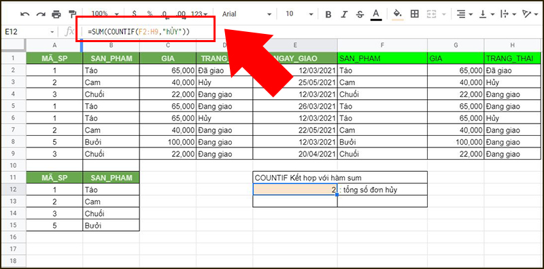Format as currency with $ icon
The width and height of the screenshot is (544, 269).
pyautogui.click(x=134, y=14)
